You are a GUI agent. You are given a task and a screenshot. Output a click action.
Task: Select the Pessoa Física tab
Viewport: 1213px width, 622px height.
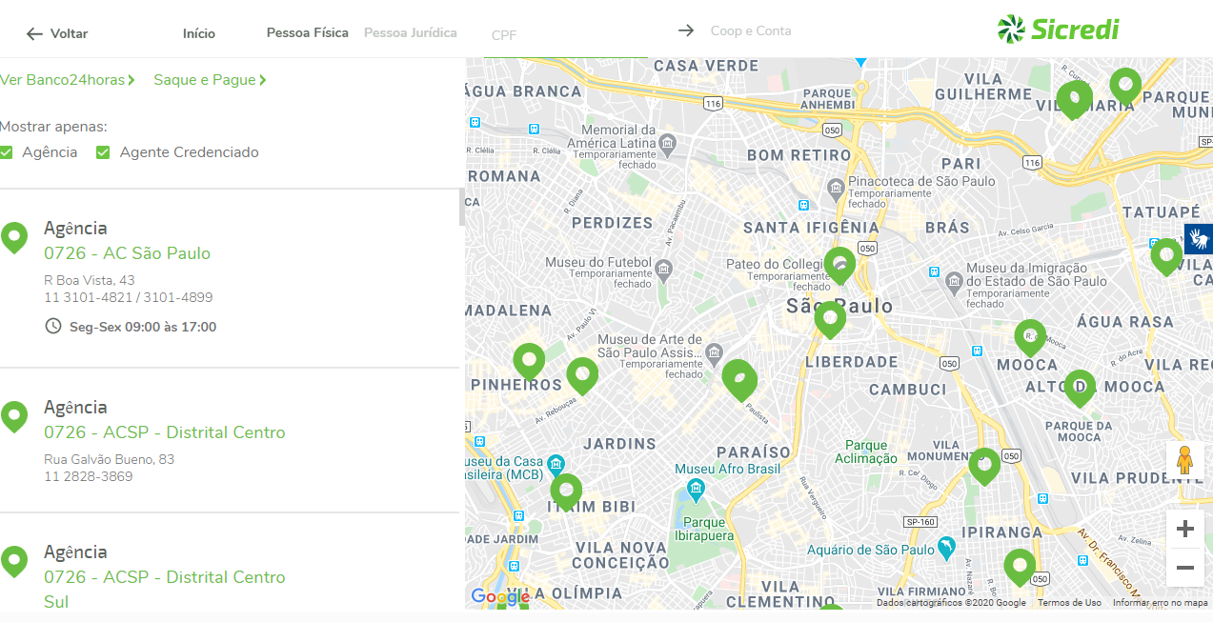pos(308,32)
